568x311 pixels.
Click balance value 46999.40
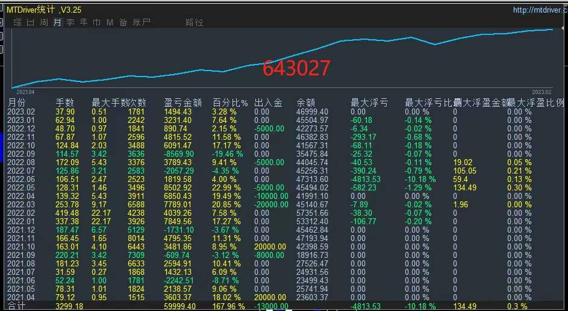click(x=312, y=112)
